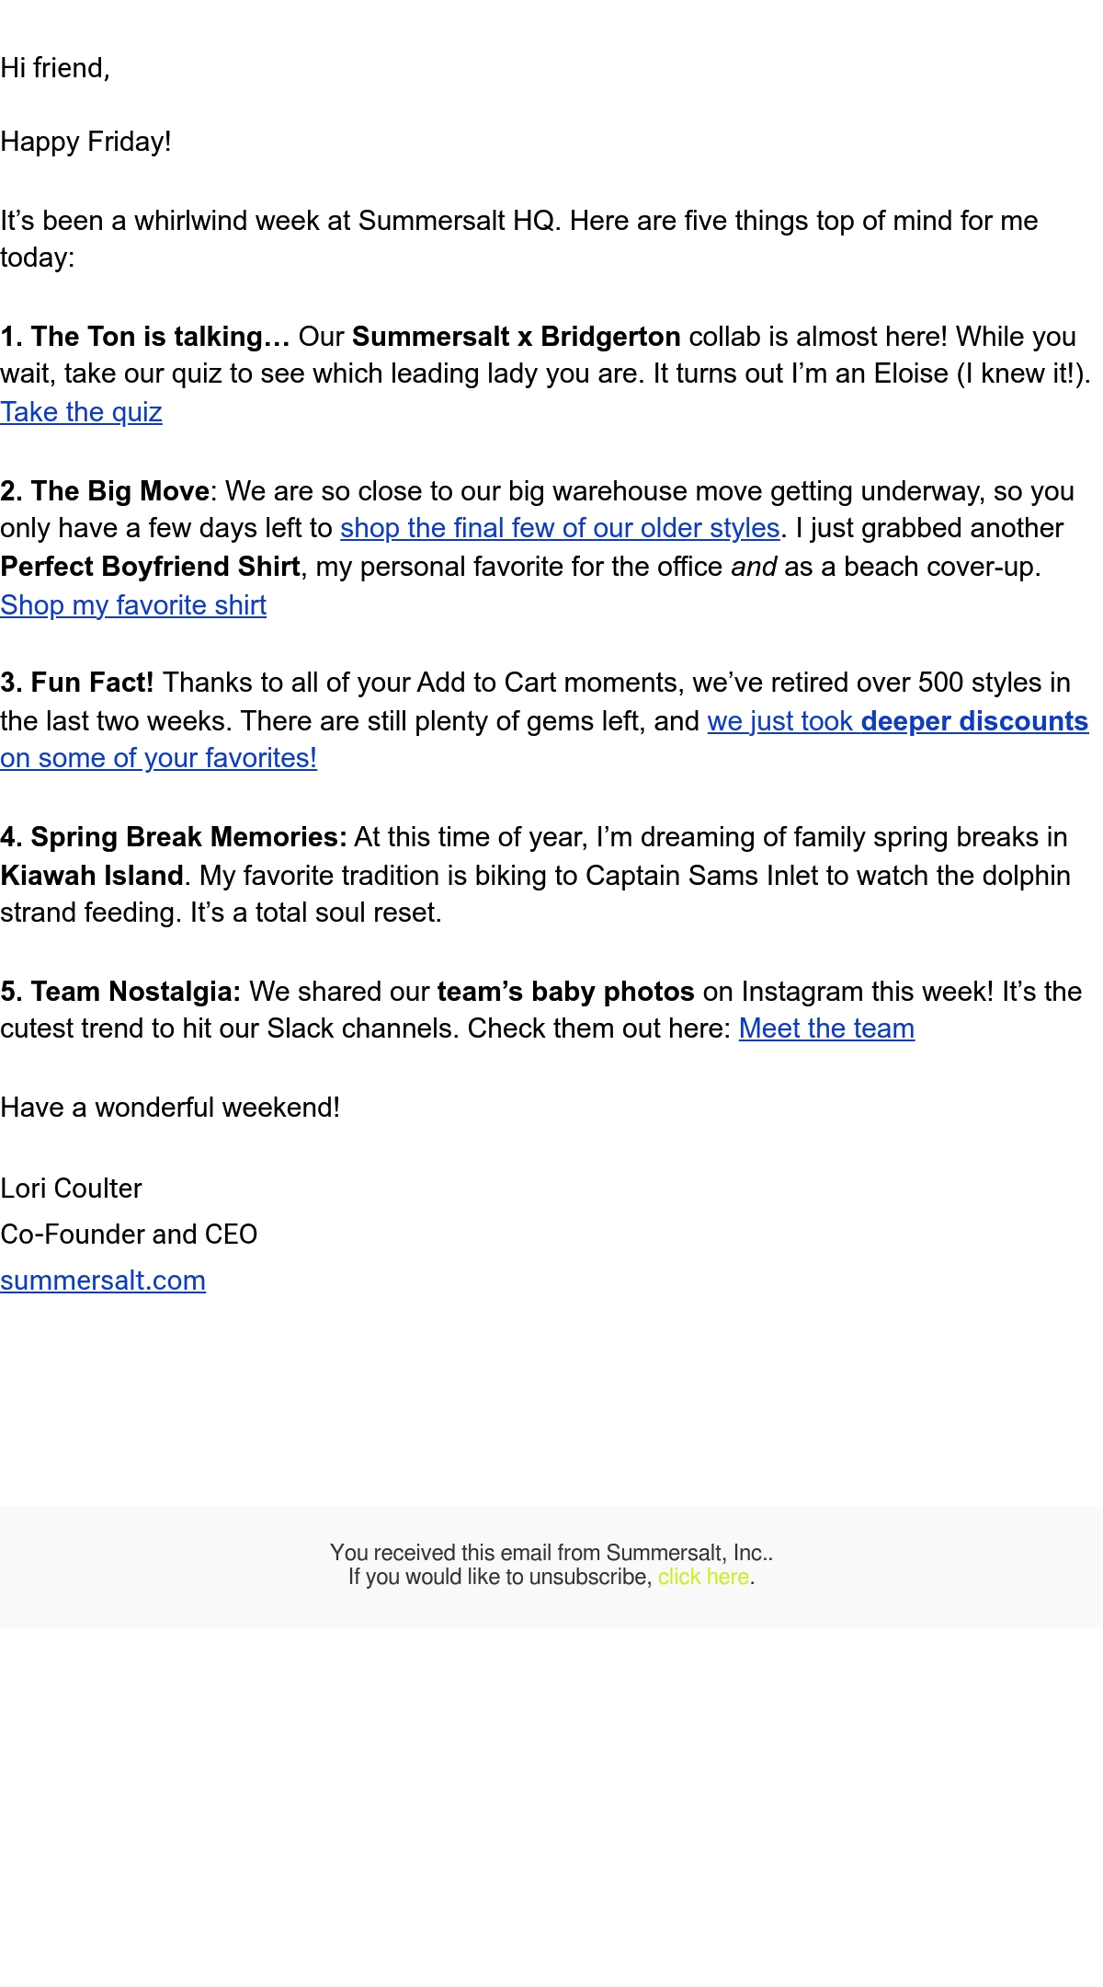Open the "Meet the team" link

coord(826,1028)
